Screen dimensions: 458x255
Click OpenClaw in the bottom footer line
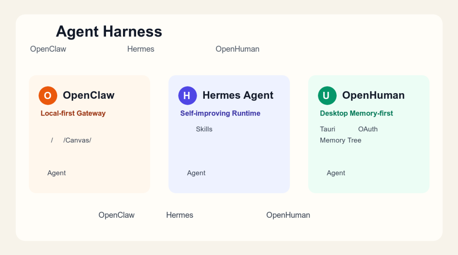pyautogui.click(x=117, y=215)
